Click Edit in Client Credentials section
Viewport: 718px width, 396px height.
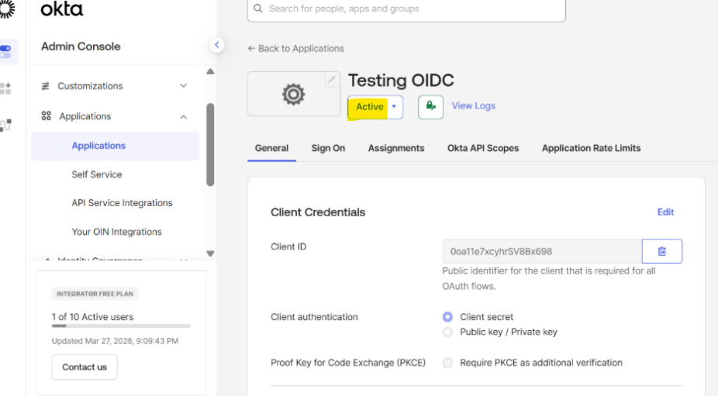pos(665,212)
